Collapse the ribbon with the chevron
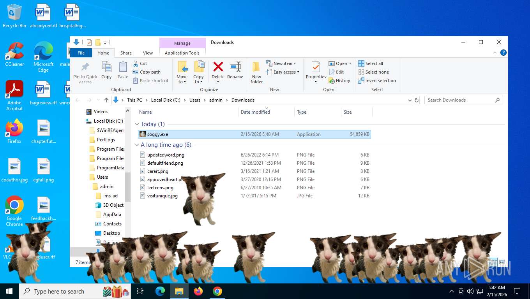530x299 pixels. pos(495,53)
